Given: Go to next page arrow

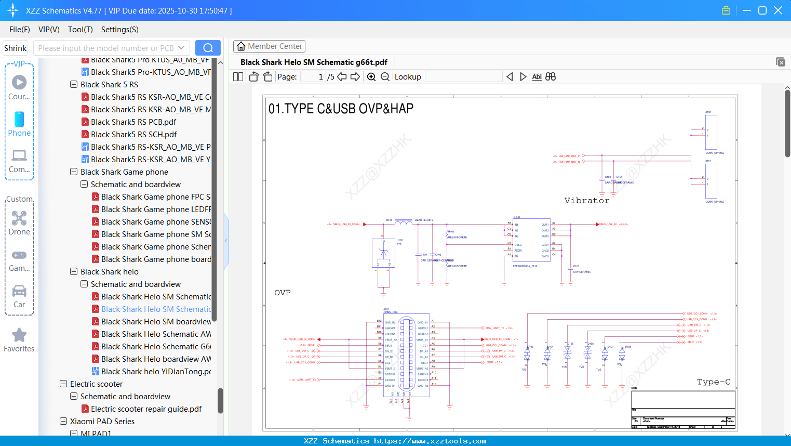Looking at the screenshot, I should [355, 77].
